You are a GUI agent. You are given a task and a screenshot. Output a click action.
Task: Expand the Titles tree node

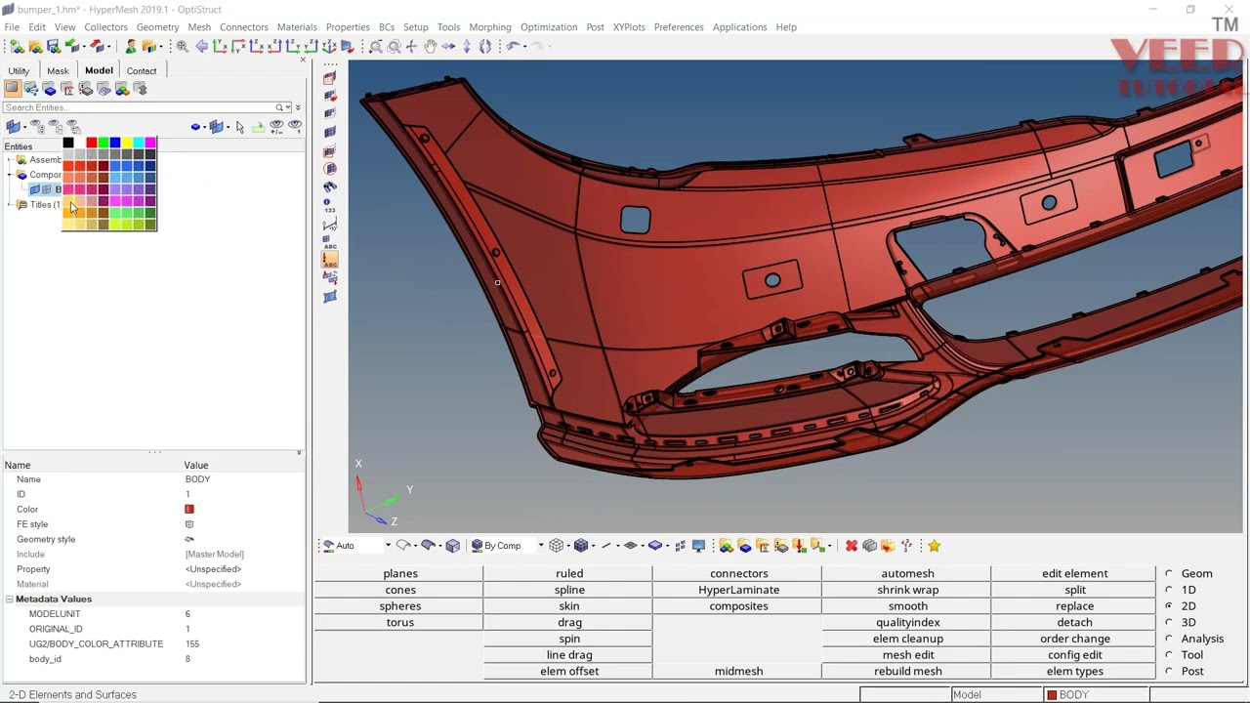[x=10, y=204]
